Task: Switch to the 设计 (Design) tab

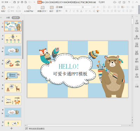Action: (x=48, y=2)
